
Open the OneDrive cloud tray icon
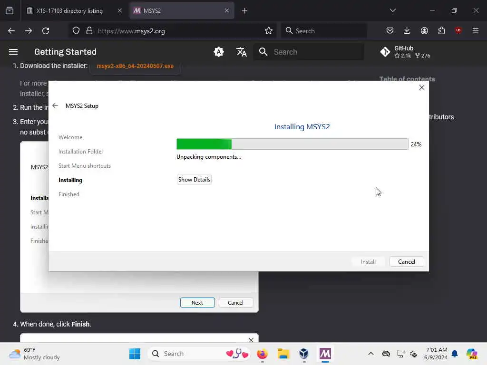tap(386, 354)
